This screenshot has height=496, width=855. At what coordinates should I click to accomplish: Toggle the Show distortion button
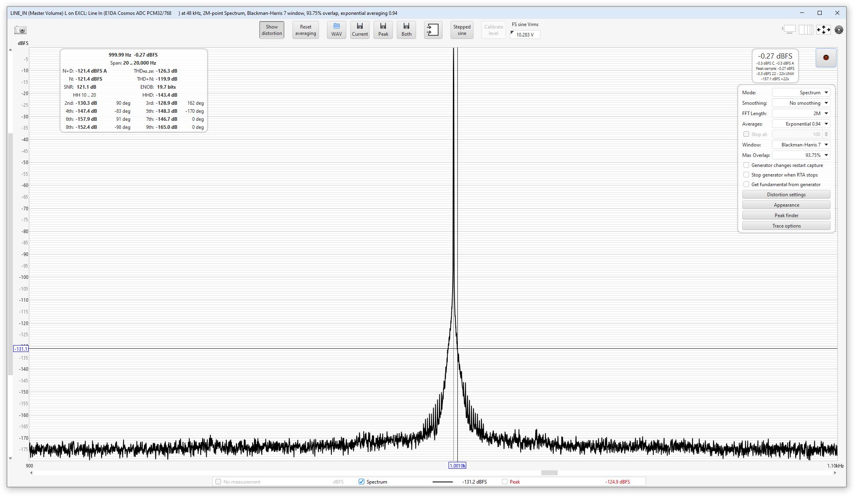272,30
